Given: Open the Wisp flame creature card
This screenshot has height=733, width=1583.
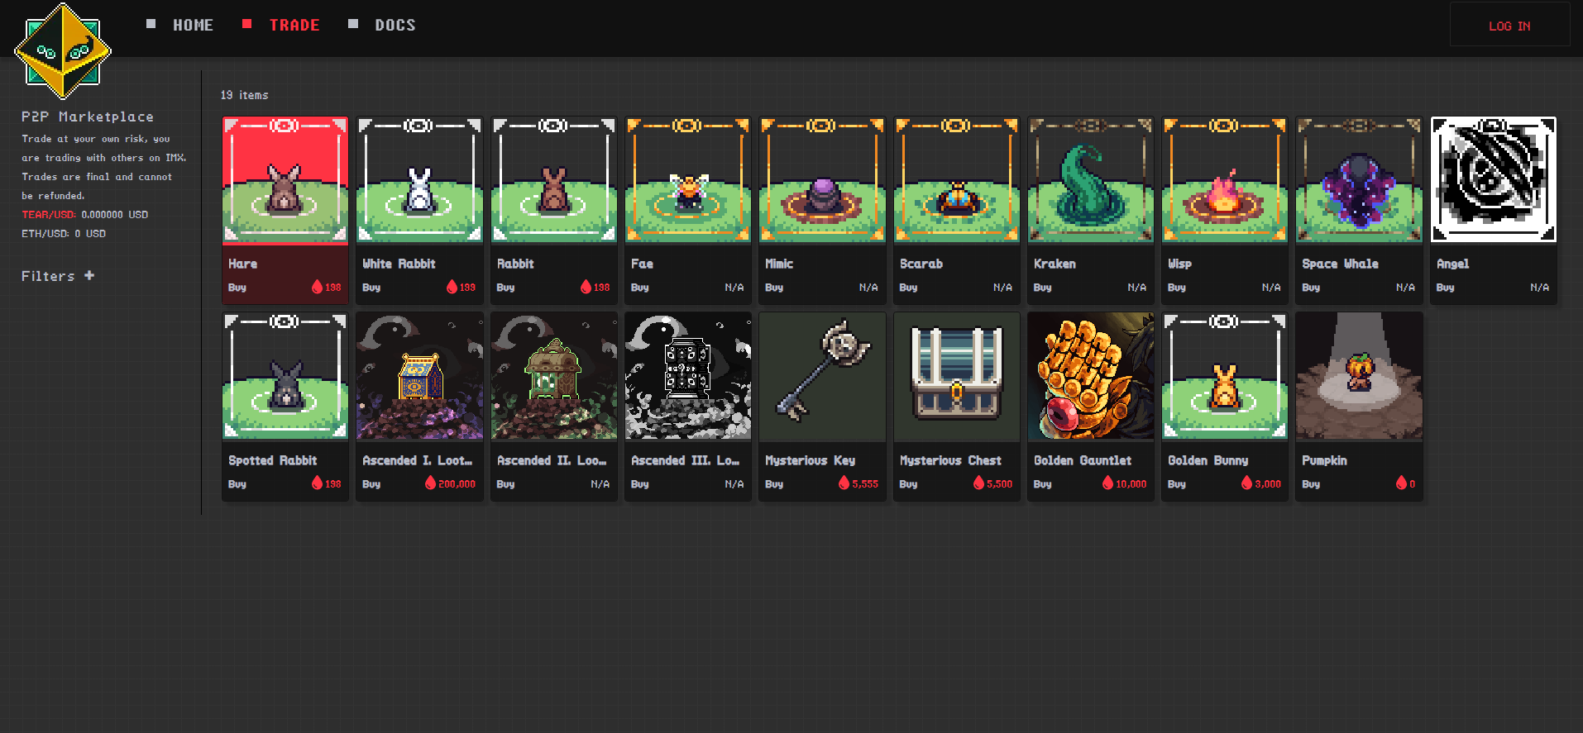Looking at the screenshot, I should point(1224,180).
